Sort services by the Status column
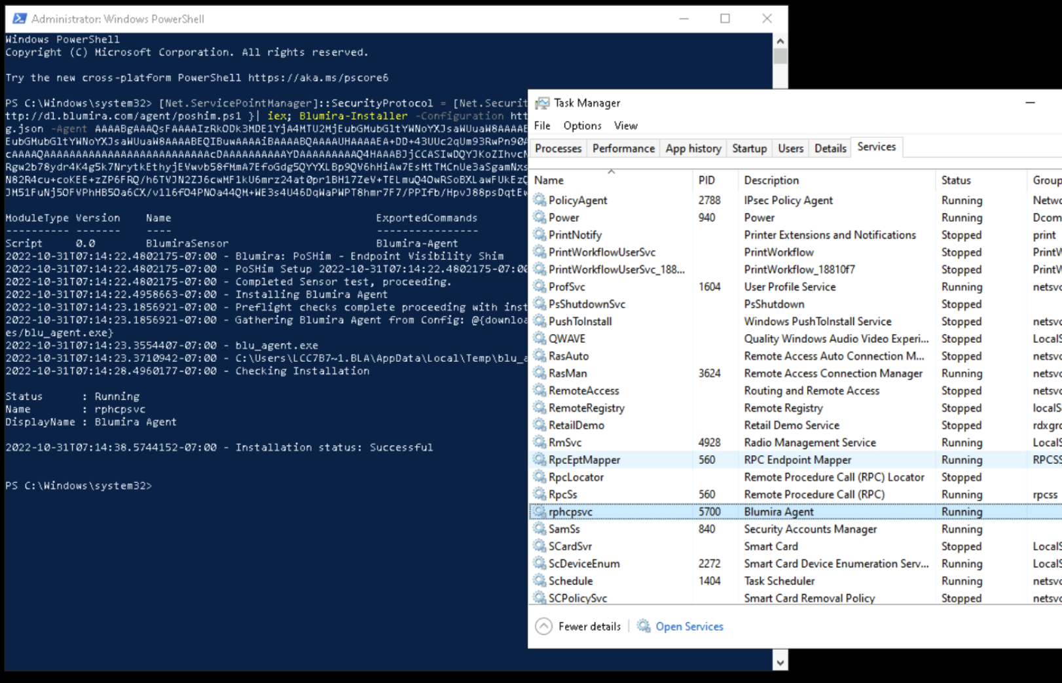The height and width of the screenshot is (683, 1062). pyautogui.click(x=956, y=181)
